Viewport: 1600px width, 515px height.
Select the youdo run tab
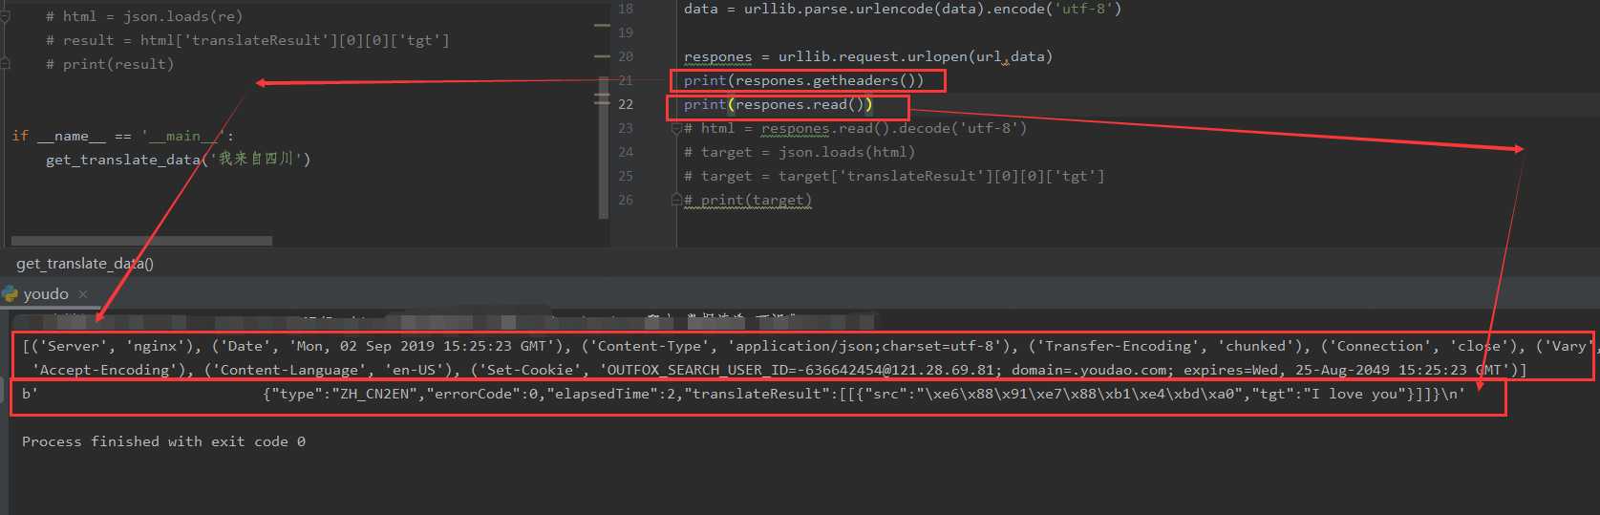click(46, 294)
